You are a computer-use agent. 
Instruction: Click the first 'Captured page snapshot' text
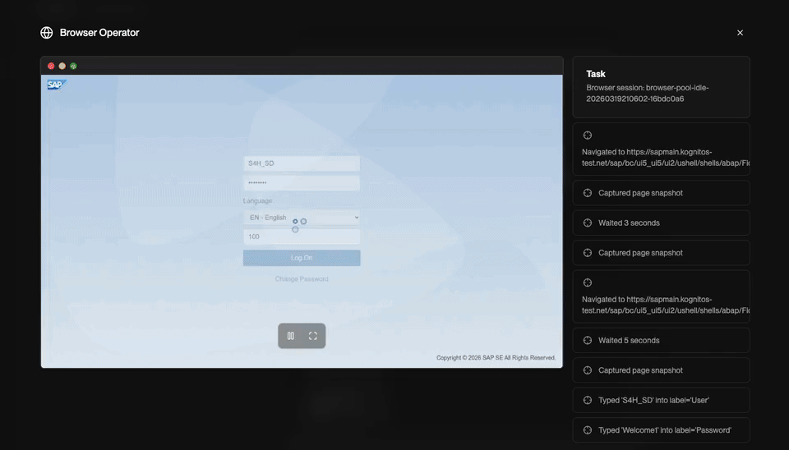(640, 193)
